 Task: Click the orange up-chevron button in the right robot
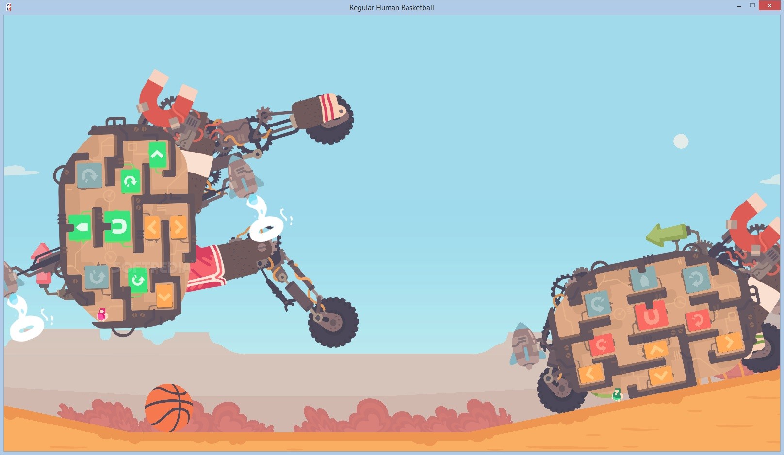655,350
